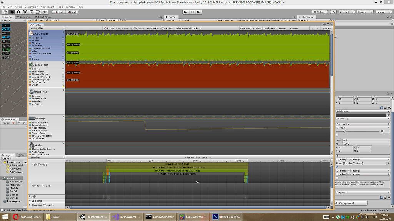Screen dimensions: 394x221
Task: Click the Rendering profiler camera icon
Action: pyautogui.click(x=31, y=91)
